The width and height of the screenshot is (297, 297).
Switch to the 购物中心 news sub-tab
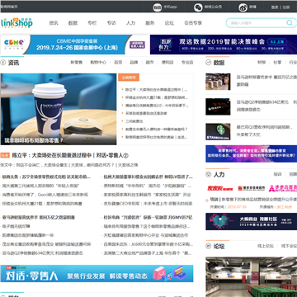point(98,63)
